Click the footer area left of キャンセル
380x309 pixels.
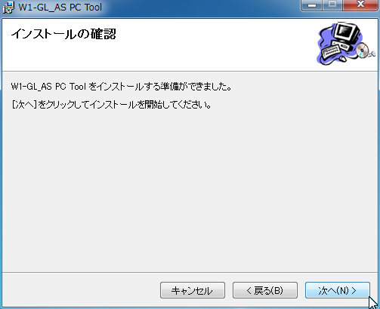click(x=81, y=290)
